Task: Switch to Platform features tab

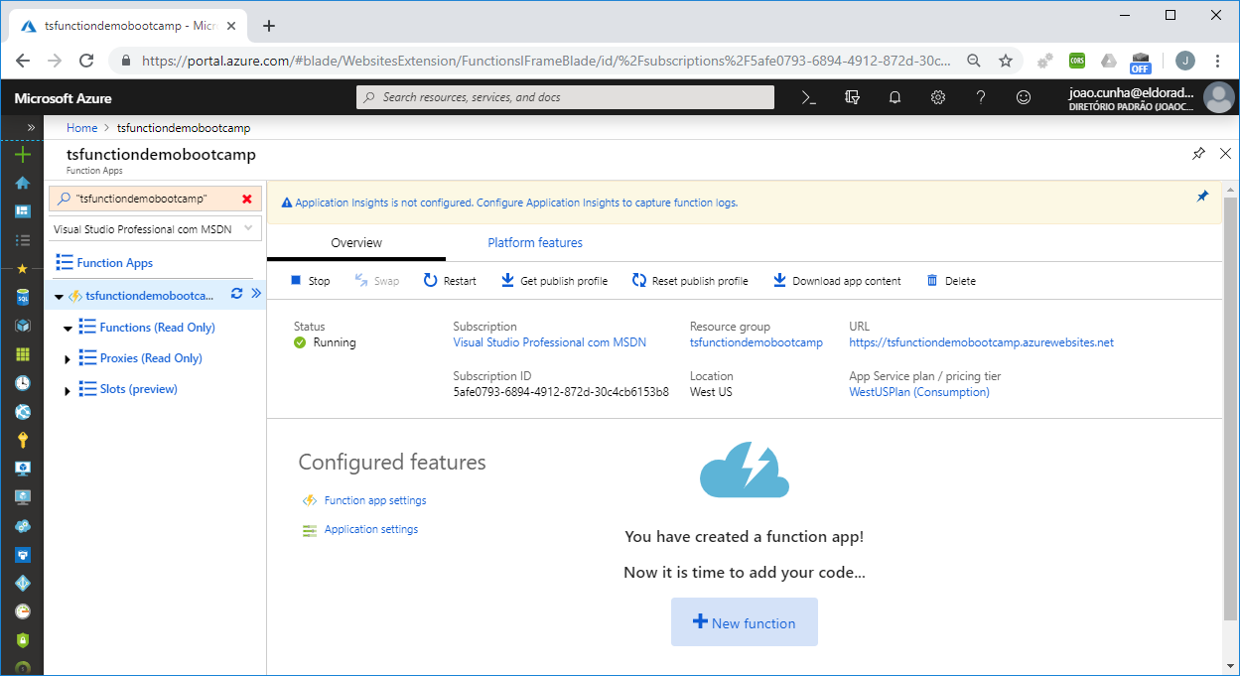Action: click(535, 242)
